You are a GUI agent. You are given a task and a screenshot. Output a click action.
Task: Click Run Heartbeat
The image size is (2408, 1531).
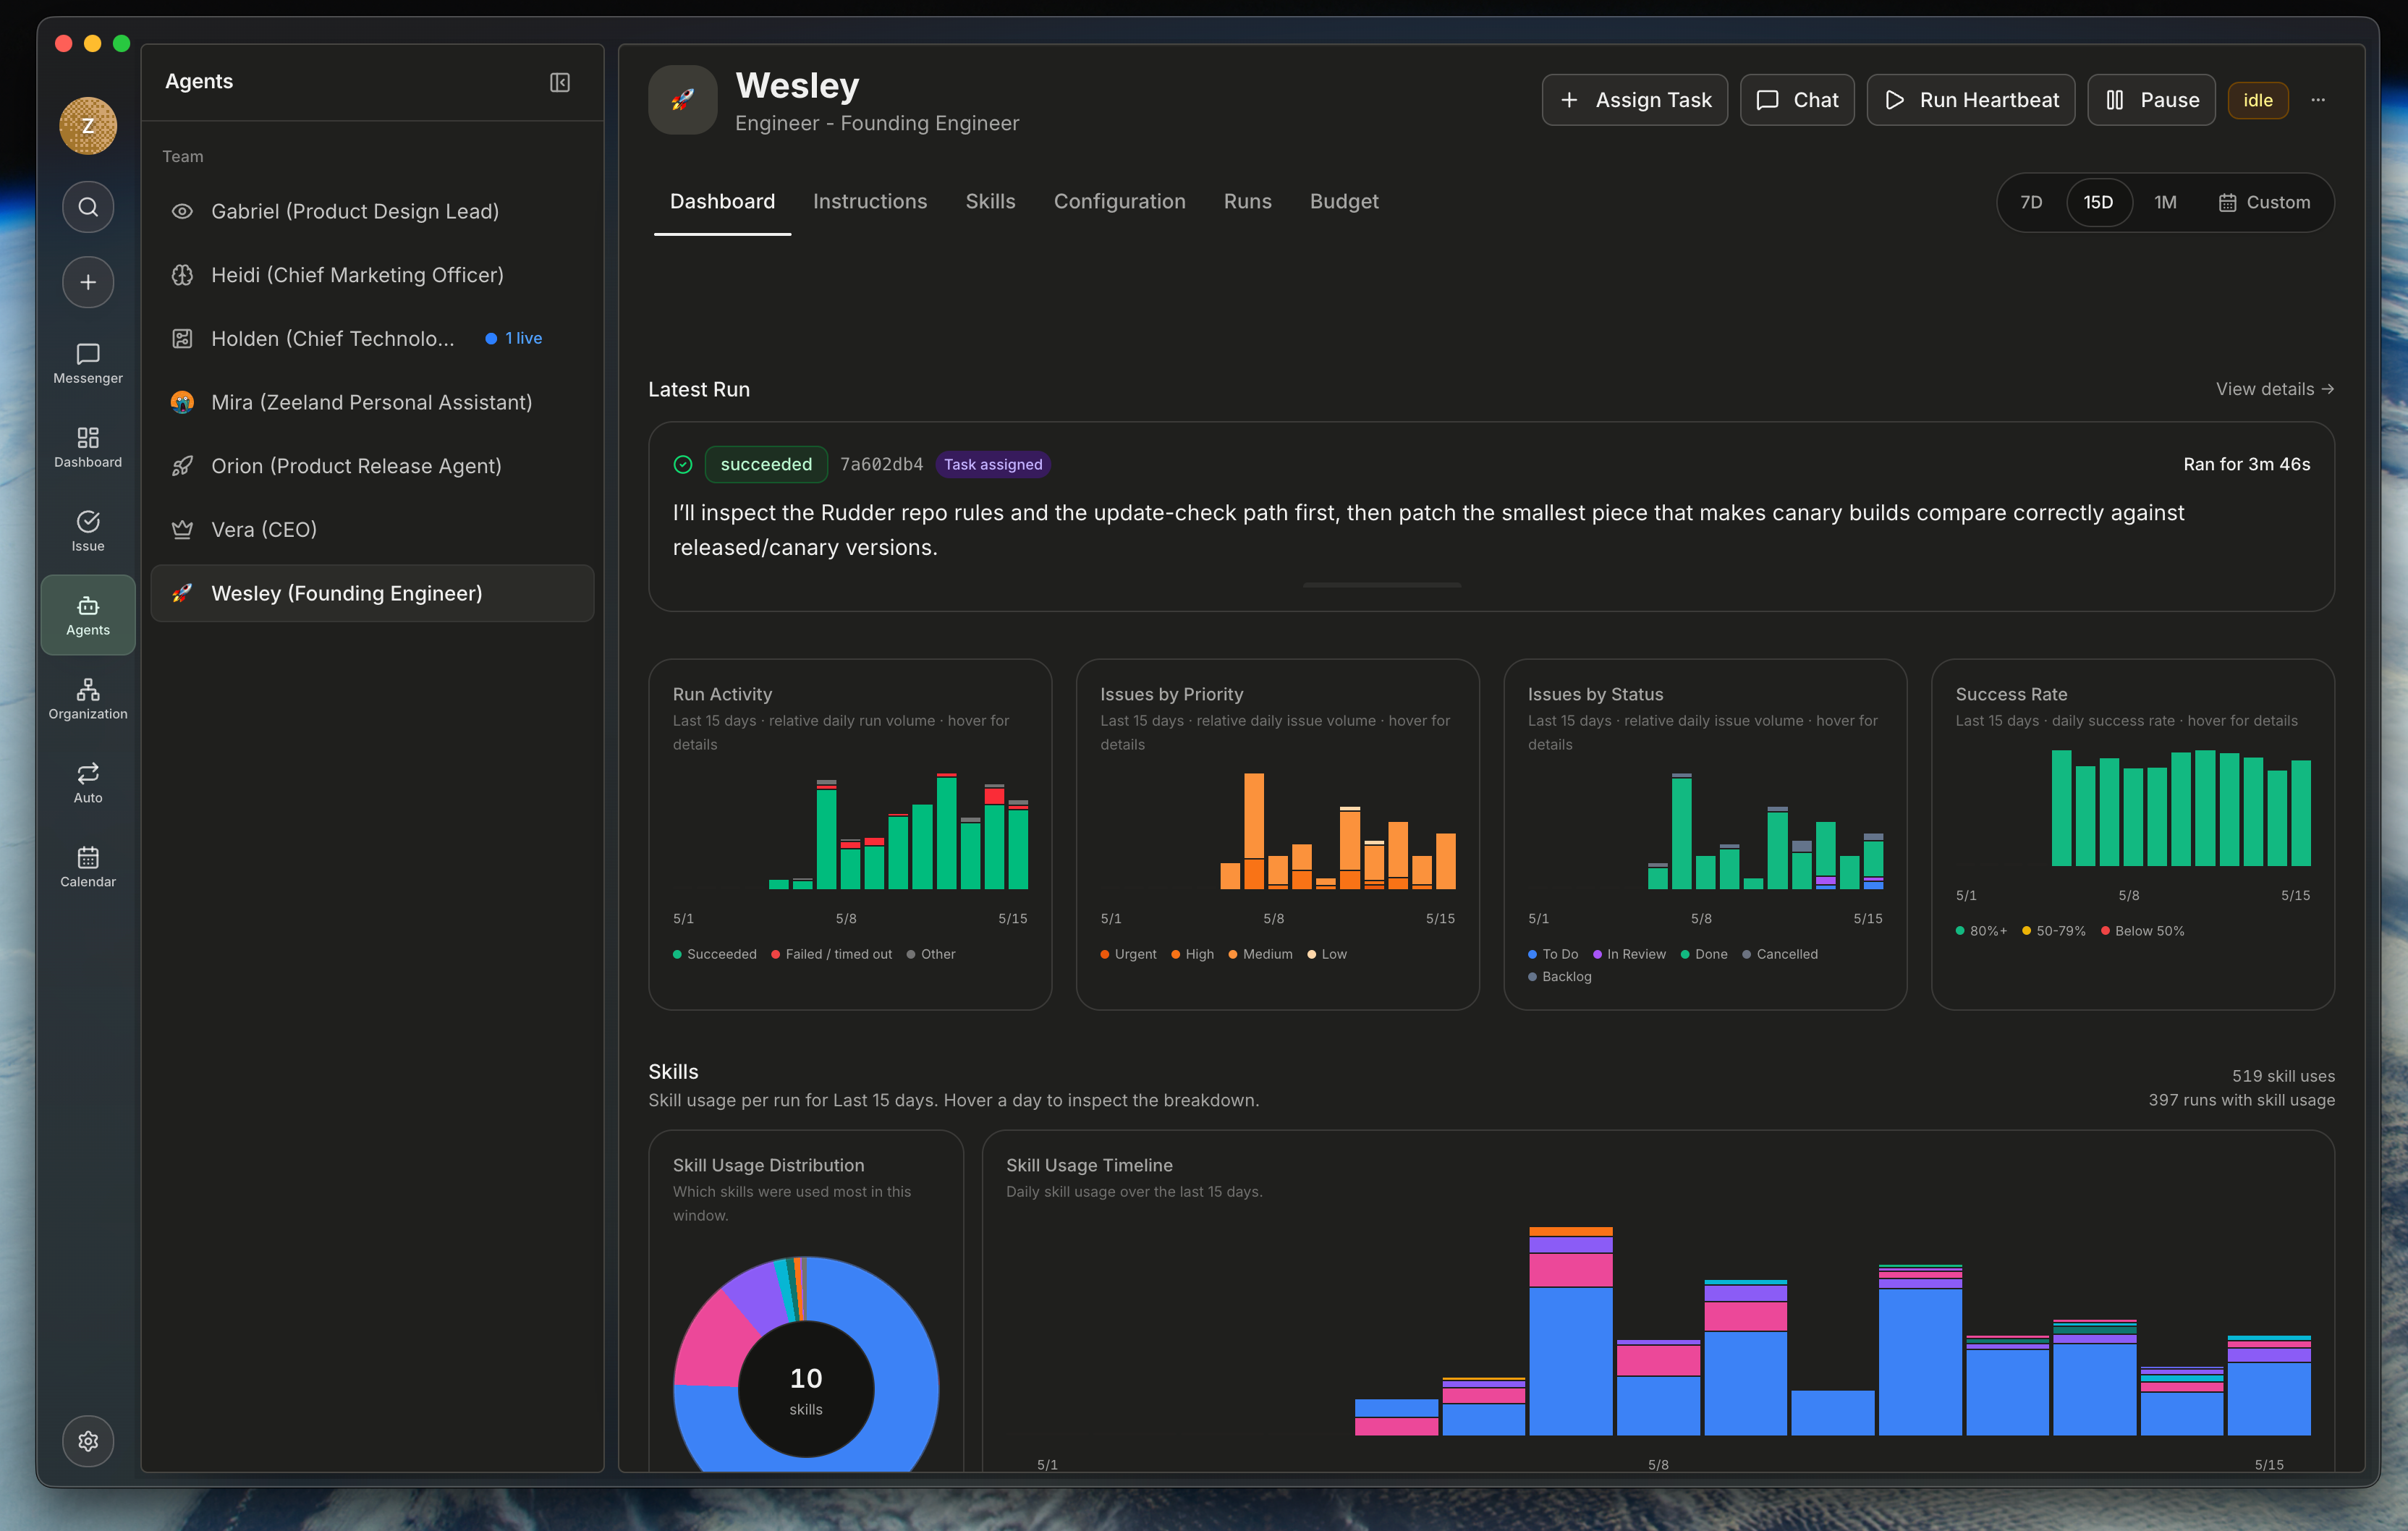pyautogui.click(x=1970, y=100)
